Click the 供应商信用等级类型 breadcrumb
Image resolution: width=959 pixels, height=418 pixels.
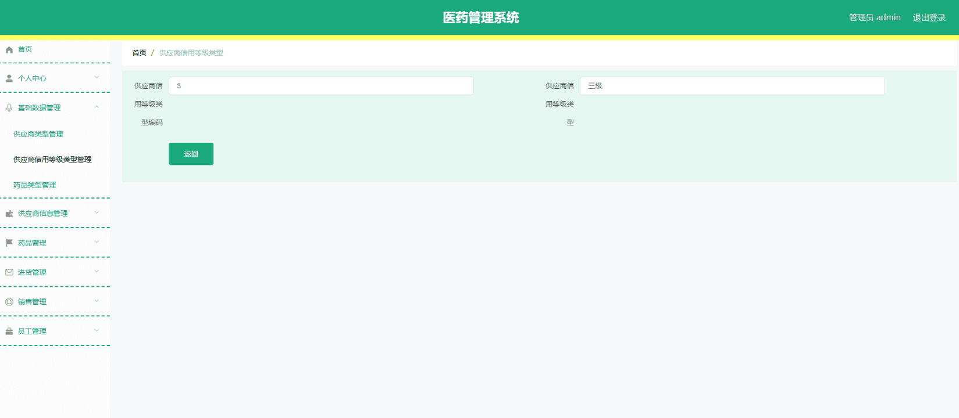point(191,53)
